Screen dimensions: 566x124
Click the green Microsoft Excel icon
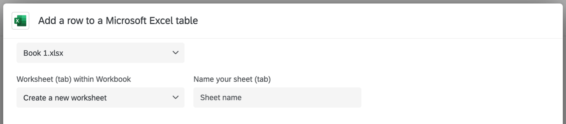[20, 21]
